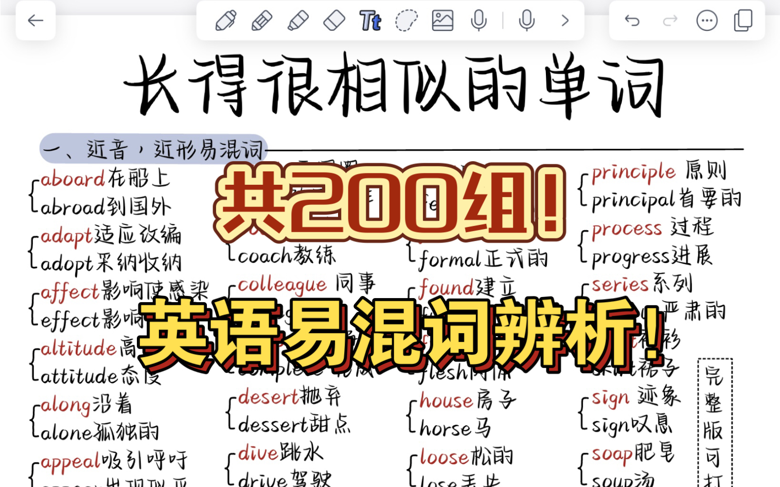Click the word loose
Screen dimensions: 780x487
point(445,457)
